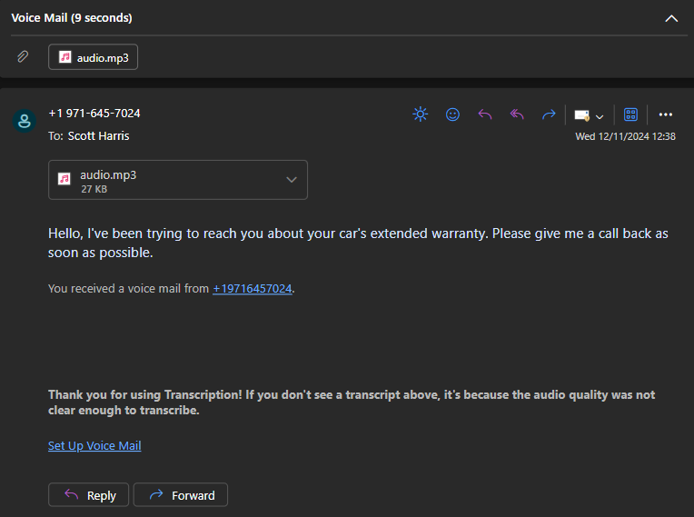The height and width of the screenshot is (517, 694).
Task: Open the 27 KB audio.mp3 attachment
Action: click(x=178, y=180)
